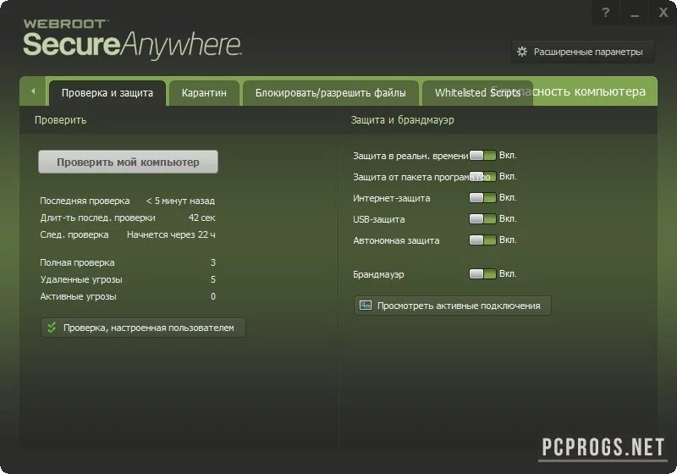Click the back arrow left of tabs
This screenshot has height=474, width=677.
(33, 91)
